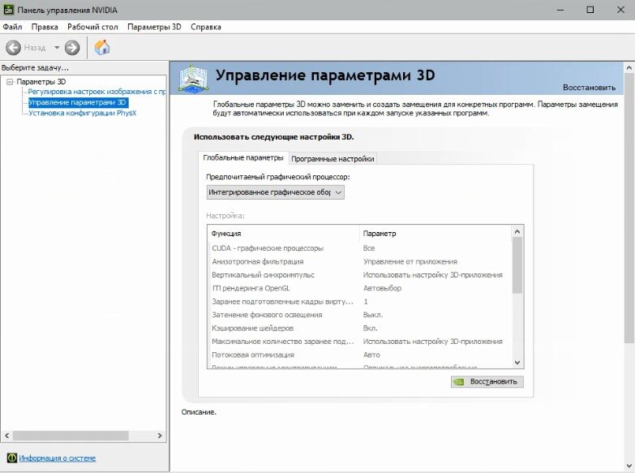Click Восстановить link in header
Image resolution: width=635 pixels, height=473 pixels.
(589, 88)
